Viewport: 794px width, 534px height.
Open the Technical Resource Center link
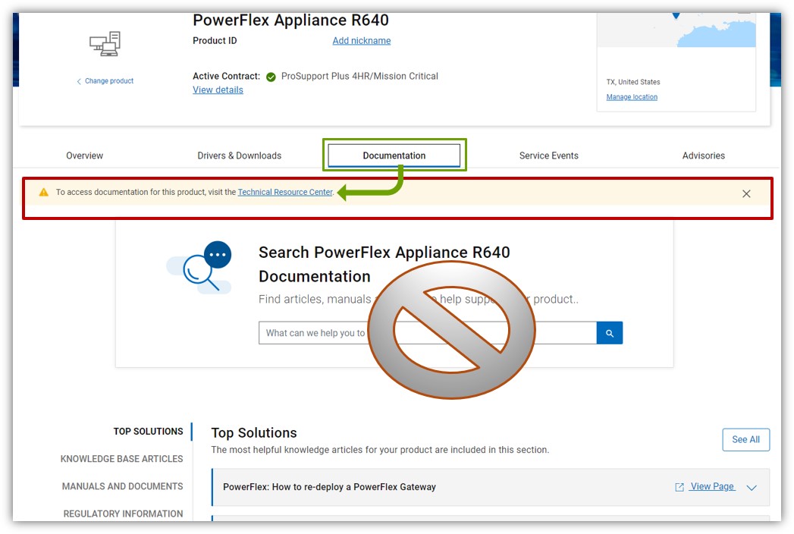coord(285,193)
